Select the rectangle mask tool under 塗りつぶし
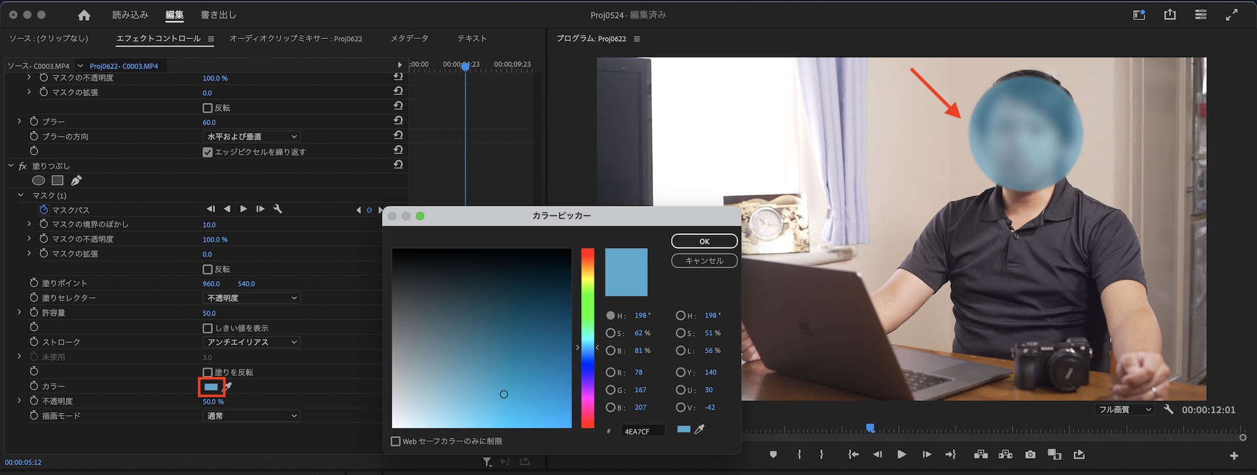This screenshot has height=475, width=1257. coord(58,181)
